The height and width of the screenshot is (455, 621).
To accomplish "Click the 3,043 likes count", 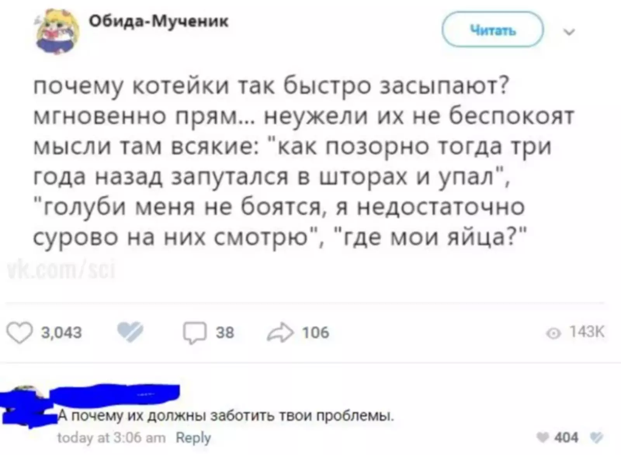I will pos(61,333).
